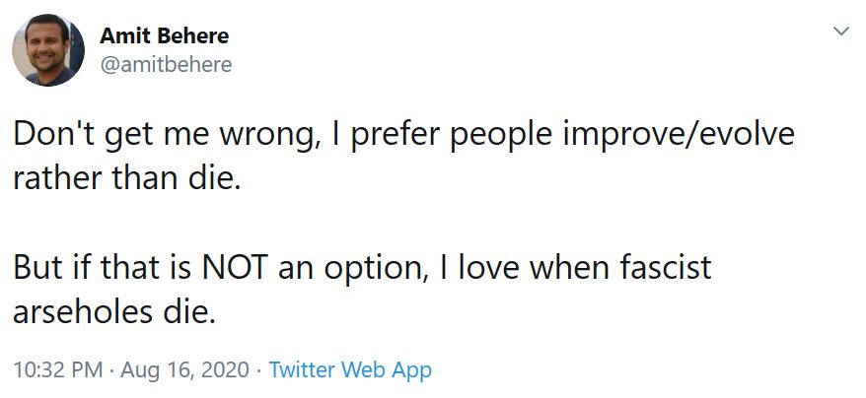Open the Amit Behere display name
This screenshot has width=866, height=398.
click(x=164, y=36)
